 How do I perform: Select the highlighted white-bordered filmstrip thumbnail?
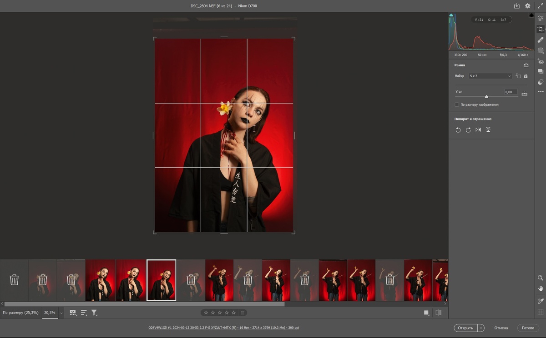pyautogui.click(x=162, y=280)
